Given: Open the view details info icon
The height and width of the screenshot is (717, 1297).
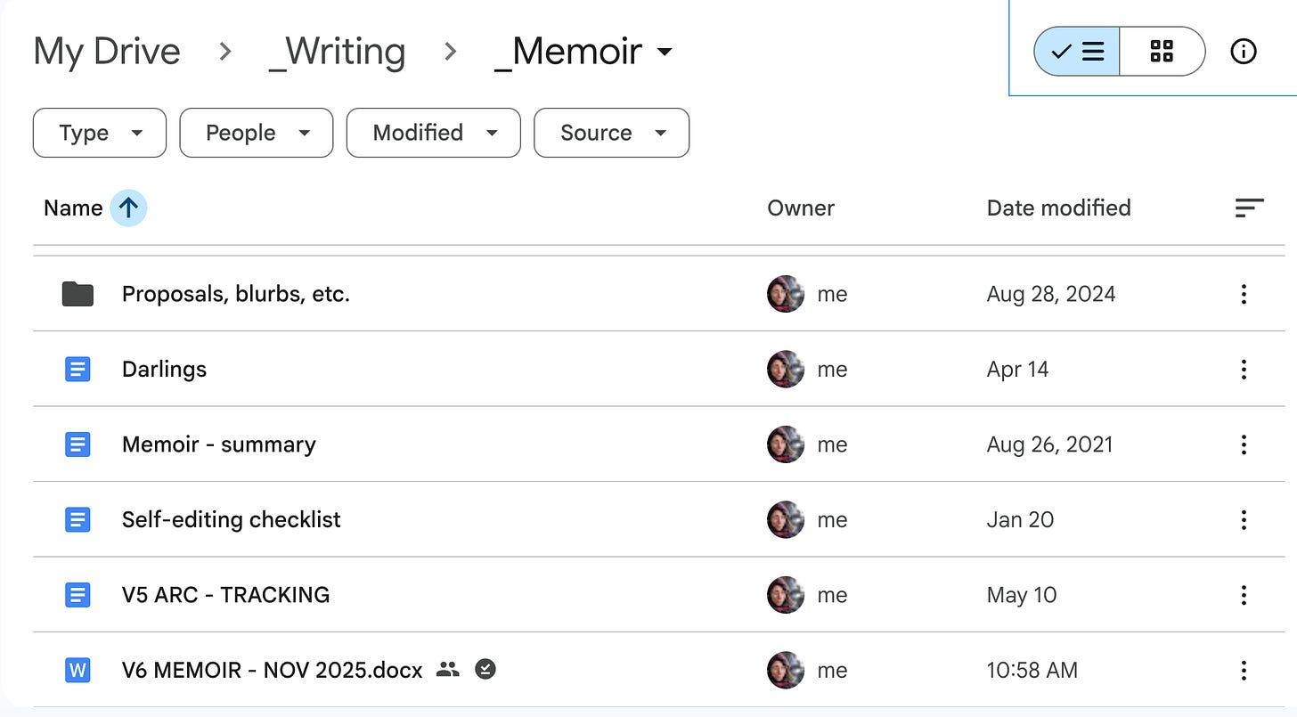Looking at the screenshot, I should coord(1243,52).
